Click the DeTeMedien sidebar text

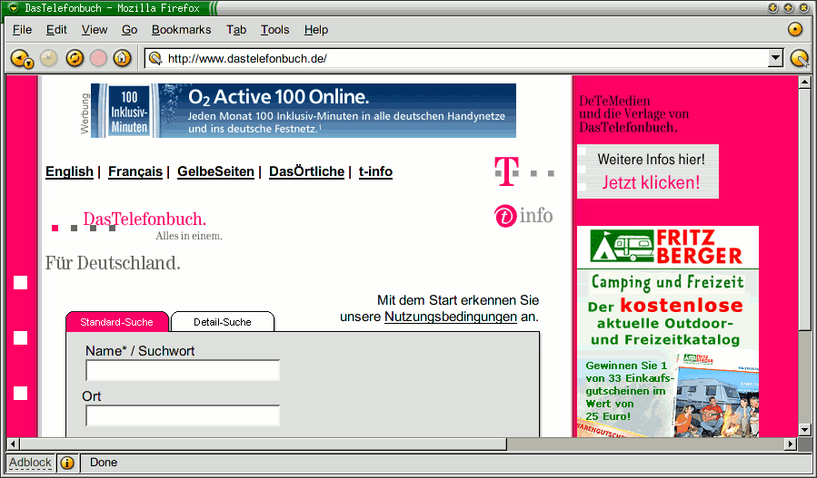click(x=634, y=114)
